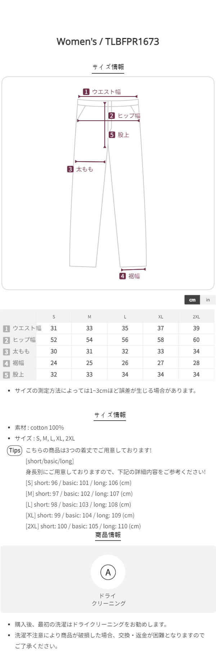Click the table row 1 waist number badge

point(6,328)
